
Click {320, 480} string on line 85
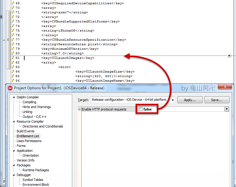(x=104, y=76)
